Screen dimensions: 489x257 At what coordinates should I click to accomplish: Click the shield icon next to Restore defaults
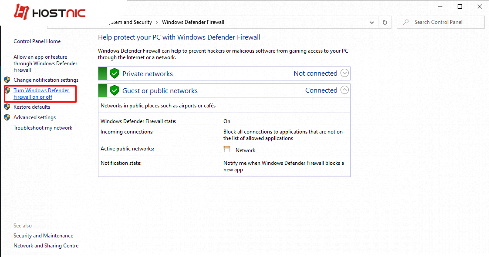click(7, 107)
